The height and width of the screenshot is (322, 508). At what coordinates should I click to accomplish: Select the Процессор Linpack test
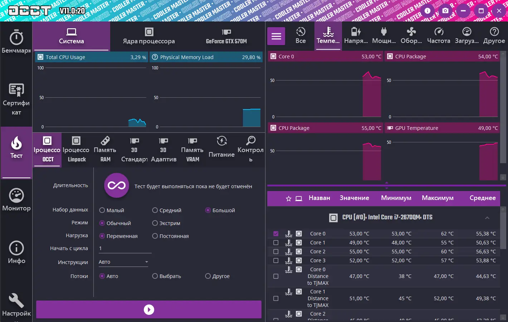point(76,150)
